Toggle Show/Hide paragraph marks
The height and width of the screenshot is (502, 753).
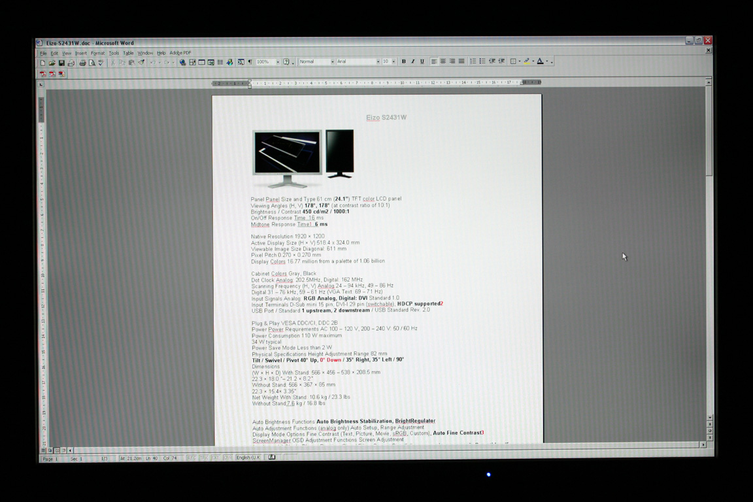250,62
